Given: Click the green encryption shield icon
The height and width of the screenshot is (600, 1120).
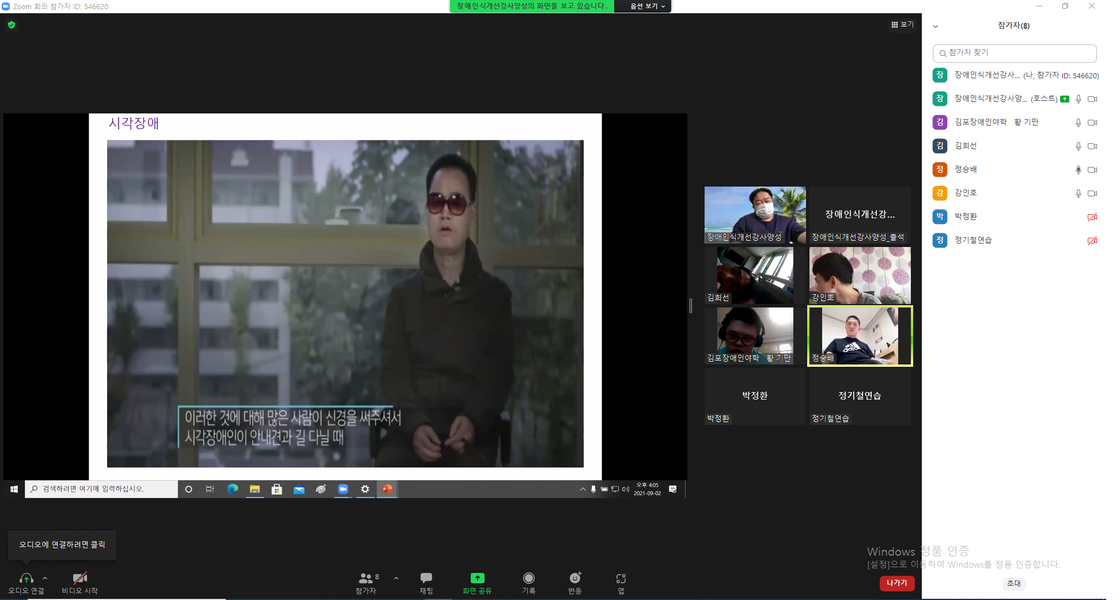Looking at the screenshot, I should pos(12,25).
